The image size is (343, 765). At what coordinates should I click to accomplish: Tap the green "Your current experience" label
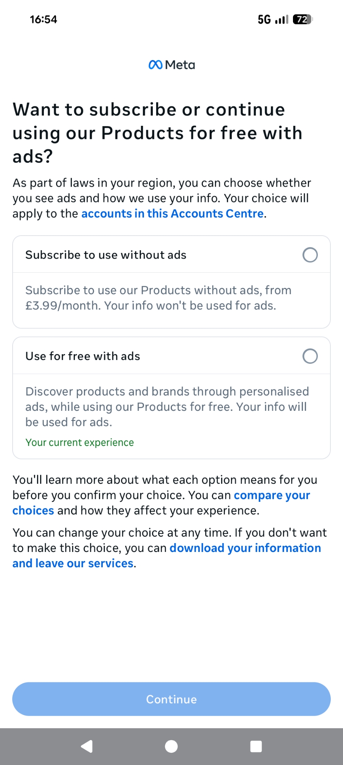(79, 443)
